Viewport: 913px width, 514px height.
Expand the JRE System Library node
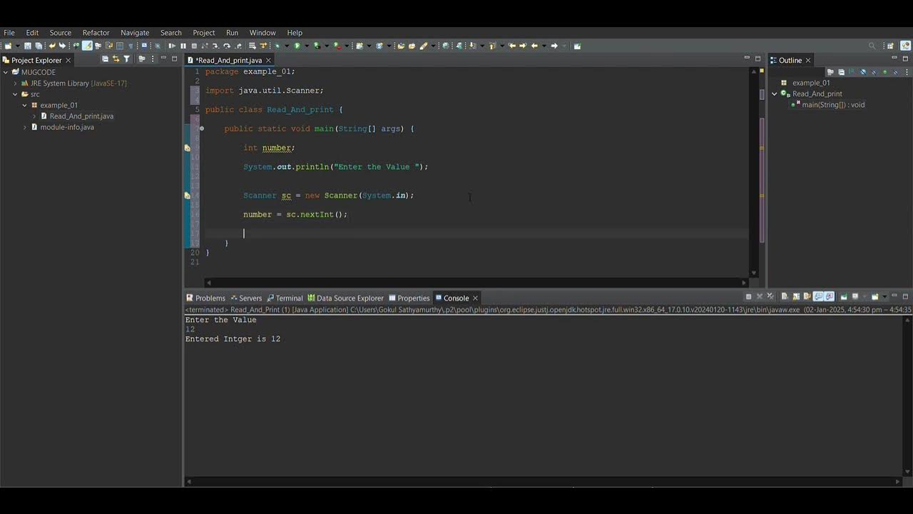pyautogui.click(x=15, y=84)
